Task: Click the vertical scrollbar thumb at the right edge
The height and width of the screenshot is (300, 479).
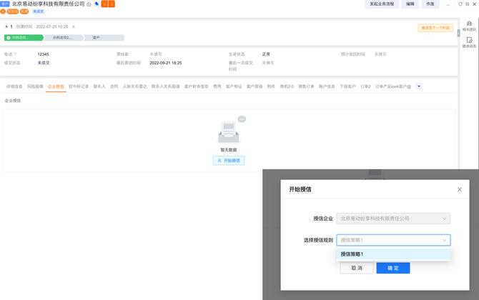Action: (x=458, y=33)
